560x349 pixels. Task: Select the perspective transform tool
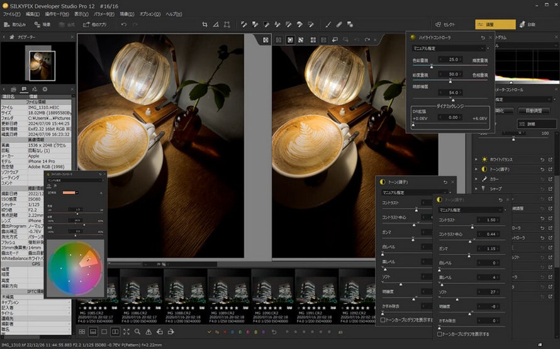227,25
